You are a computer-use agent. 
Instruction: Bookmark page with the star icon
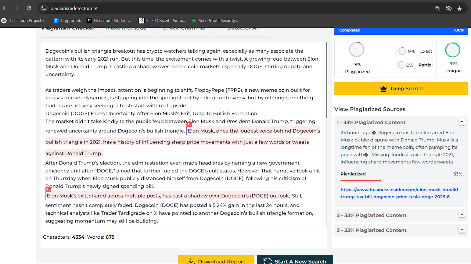(460, 9)
